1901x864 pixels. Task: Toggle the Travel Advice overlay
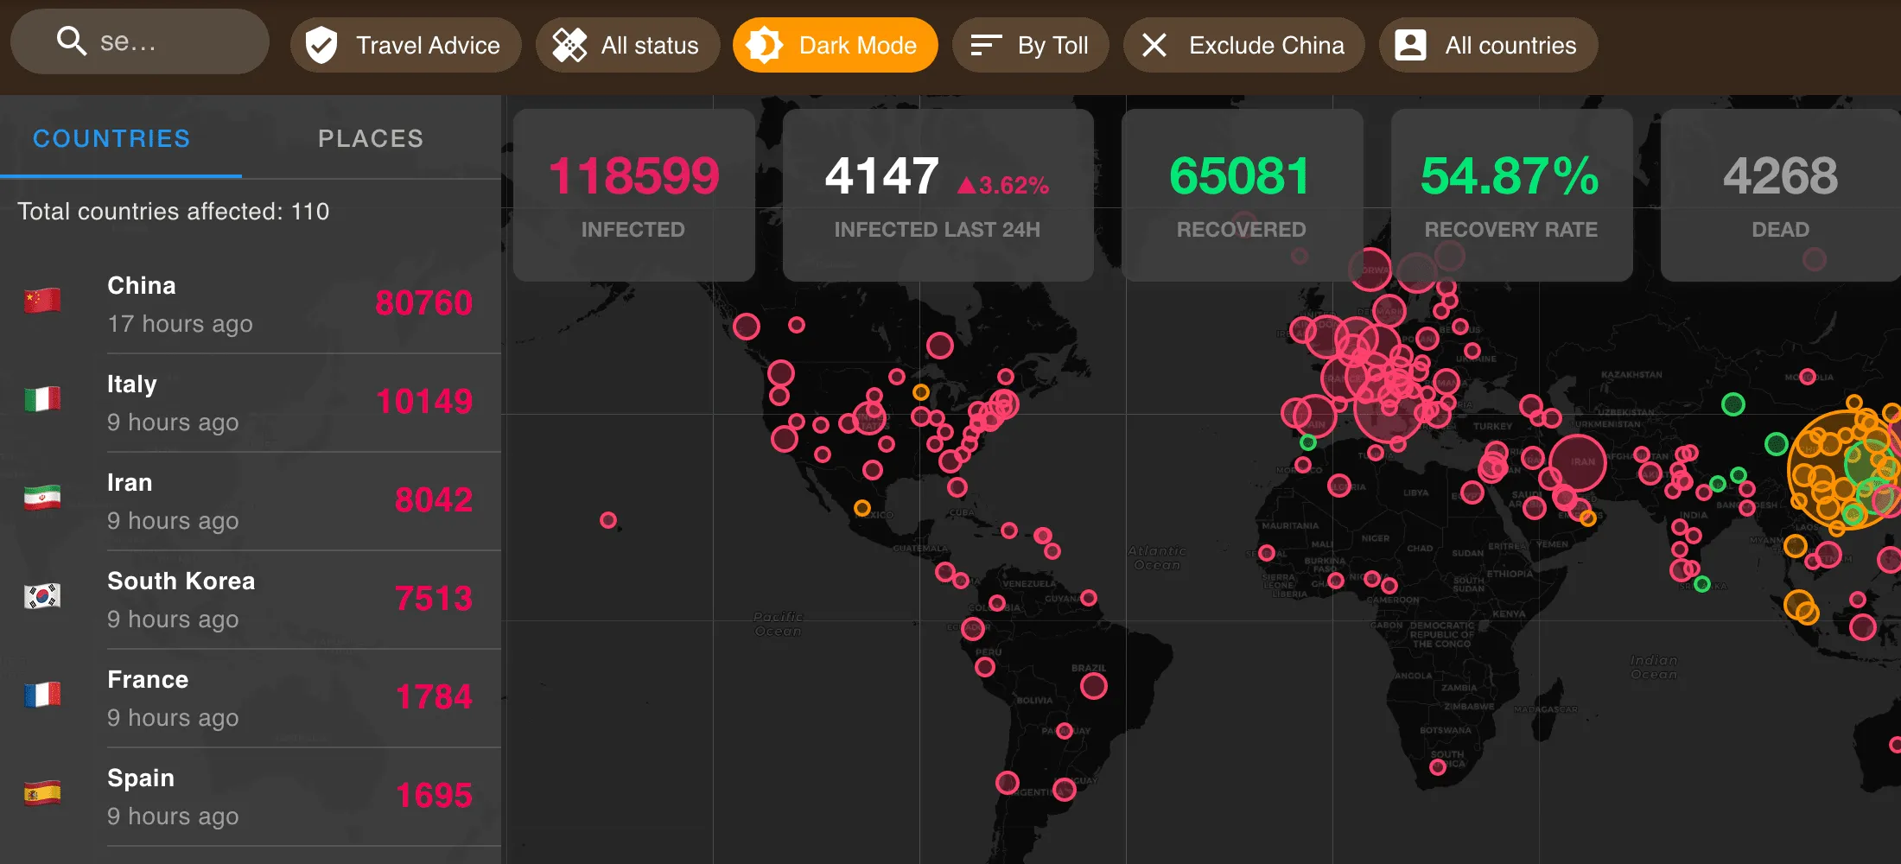coord(405,44)
